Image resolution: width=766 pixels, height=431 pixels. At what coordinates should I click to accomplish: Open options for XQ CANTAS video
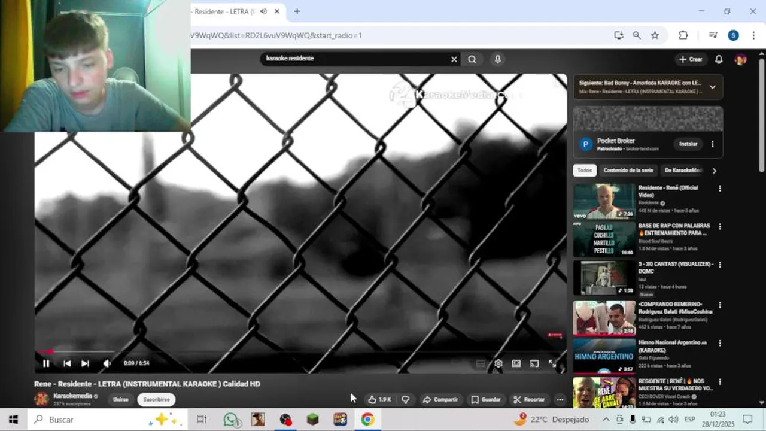719,264
